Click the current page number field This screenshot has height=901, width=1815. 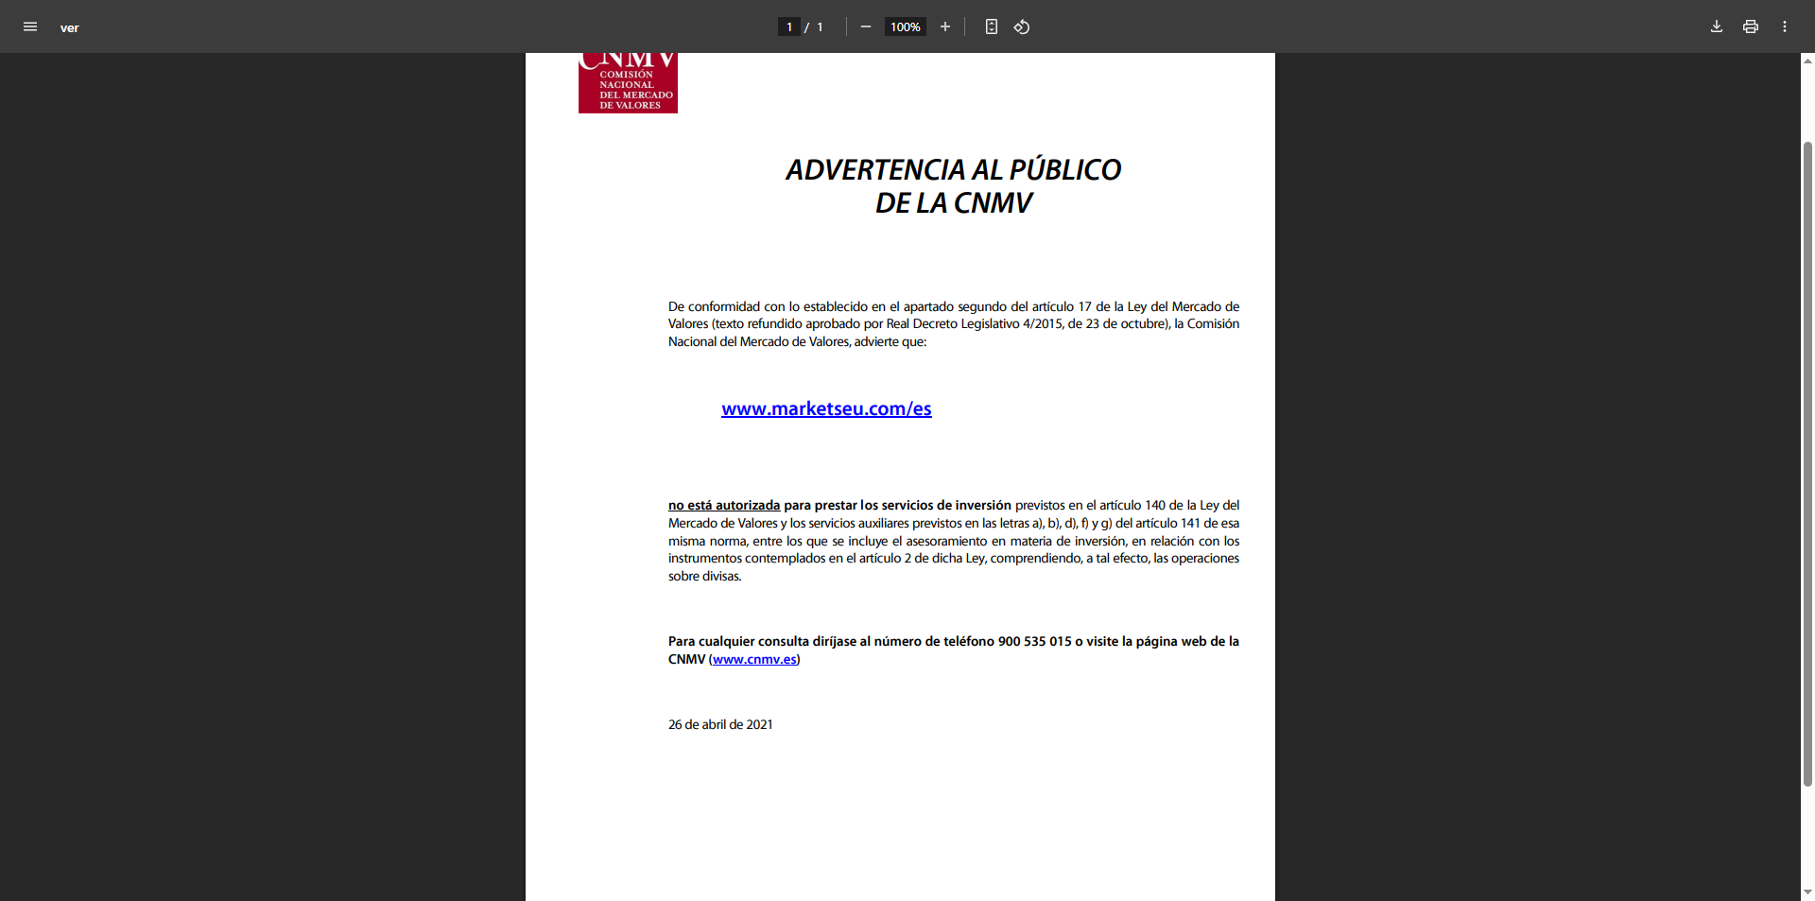click(x=788, y=26)
